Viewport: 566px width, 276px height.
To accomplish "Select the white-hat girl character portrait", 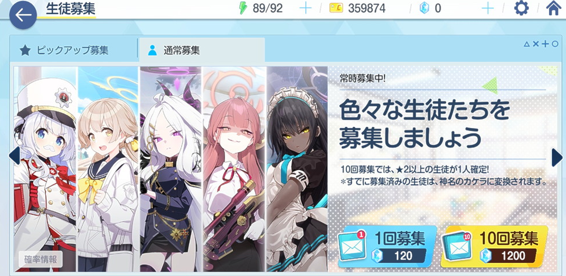I will pyautogui.click(x=45, y=169).
